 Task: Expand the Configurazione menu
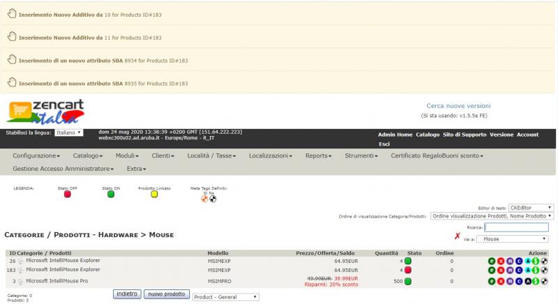[x=36, y=155]
